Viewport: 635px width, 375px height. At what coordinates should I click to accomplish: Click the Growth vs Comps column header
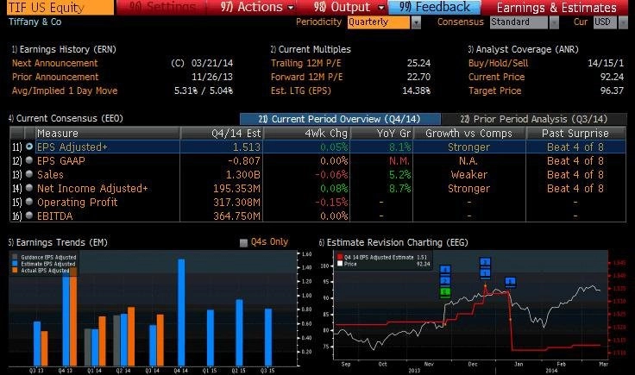coord(469,133)
